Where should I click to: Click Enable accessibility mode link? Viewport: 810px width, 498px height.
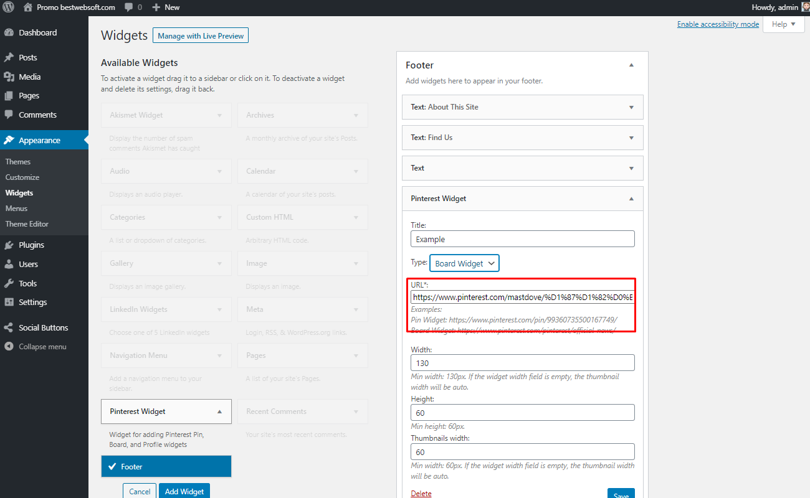click(x=718, y=24)
